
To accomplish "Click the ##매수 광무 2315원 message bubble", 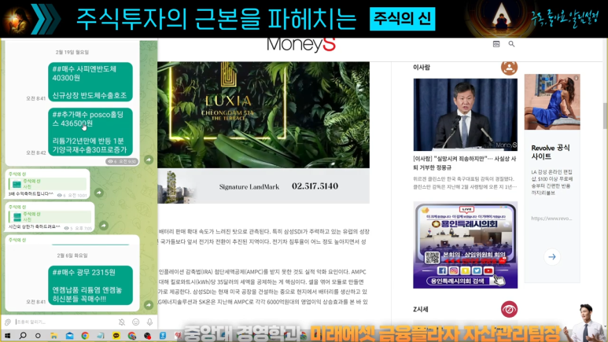I will (90, 285).
